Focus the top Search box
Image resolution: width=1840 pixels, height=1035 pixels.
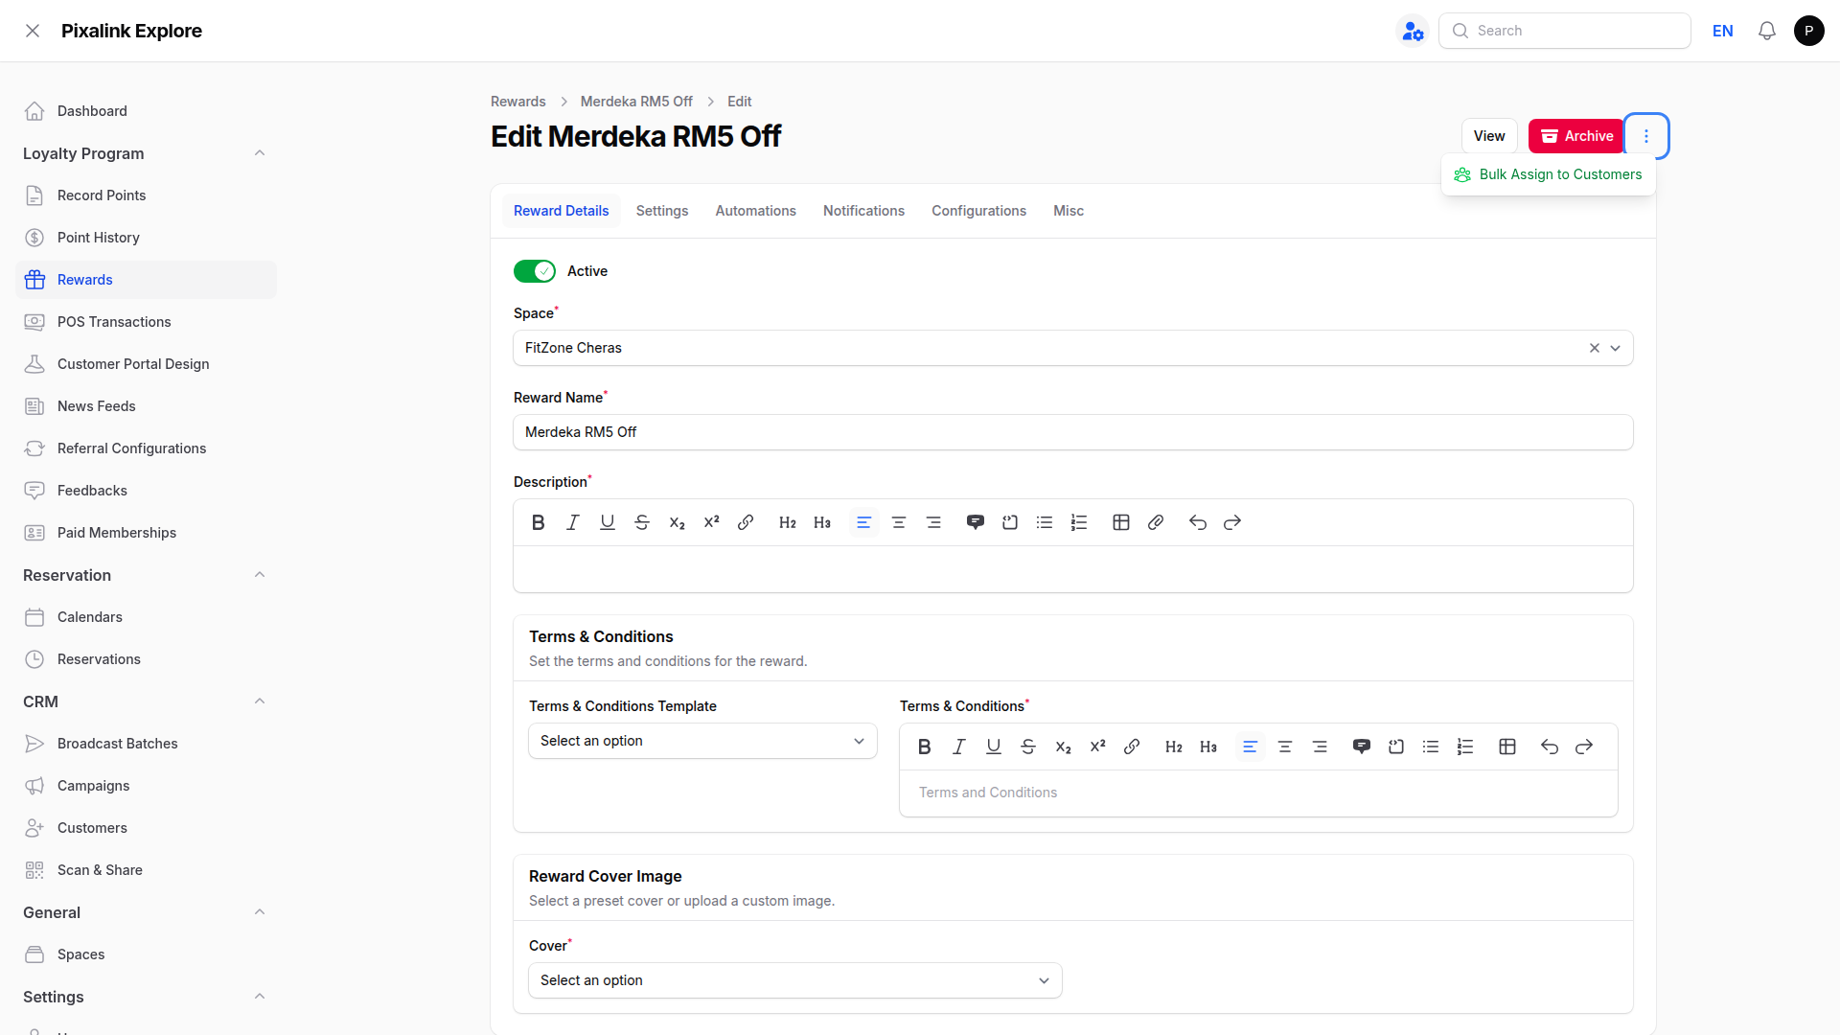[1565, 31]
